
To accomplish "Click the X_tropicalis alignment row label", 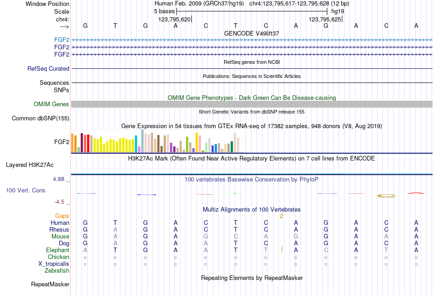I will tap(54, 264).
